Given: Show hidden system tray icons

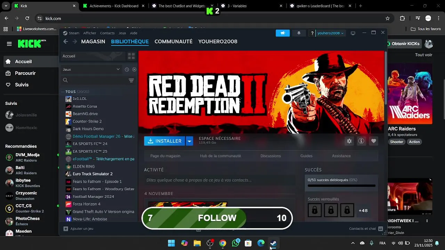Looking at the screenshot, I should [x=353, y=243].
